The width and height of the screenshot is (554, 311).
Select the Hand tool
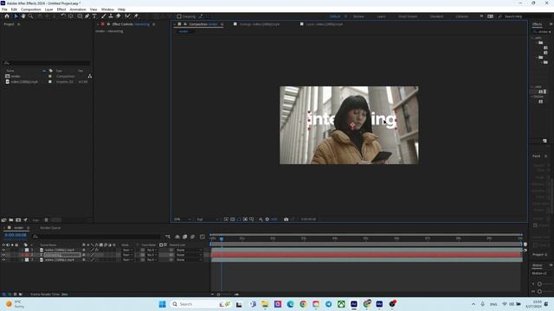23,16
